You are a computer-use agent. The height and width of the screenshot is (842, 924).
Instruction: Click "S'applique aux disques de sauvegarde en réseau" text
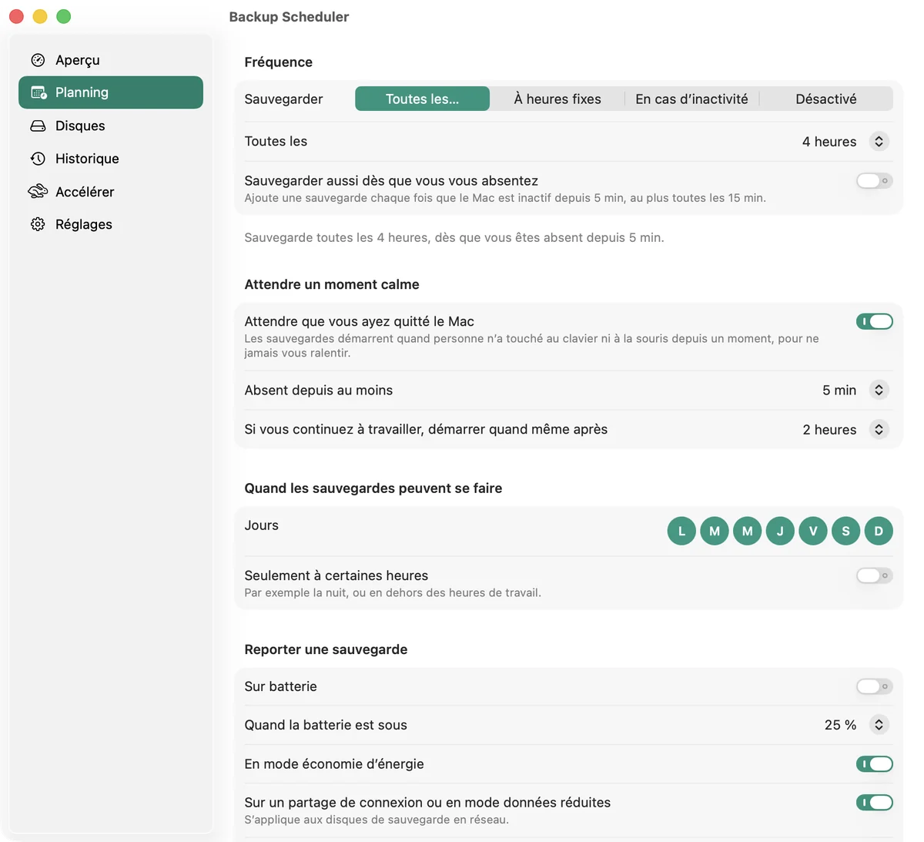point(377,820)
